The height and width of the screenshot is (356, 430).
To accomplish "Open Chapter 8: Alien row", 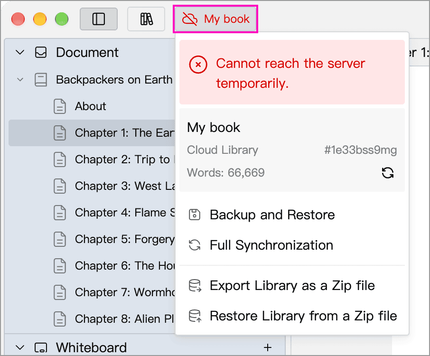I will (x=92, y=319).
